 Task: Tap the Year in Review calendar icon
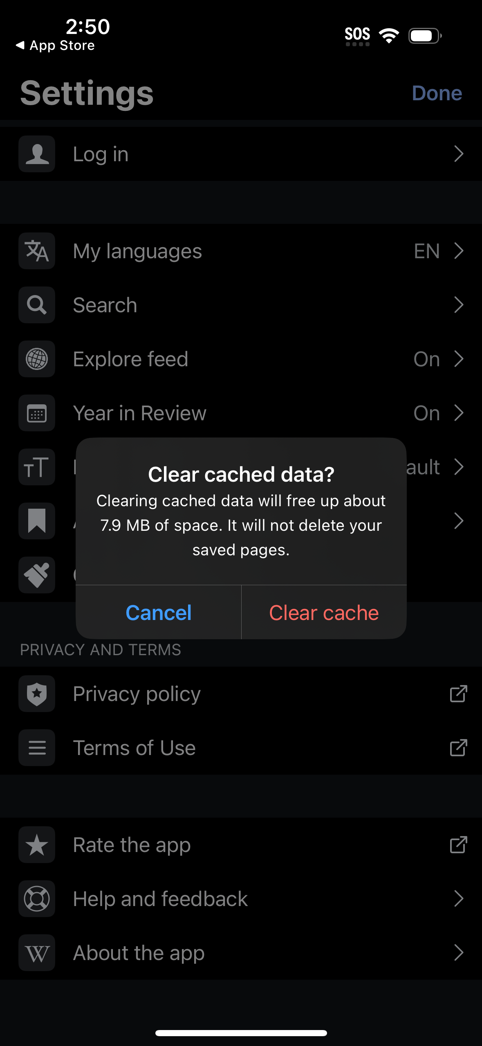[x=36, y=413]
